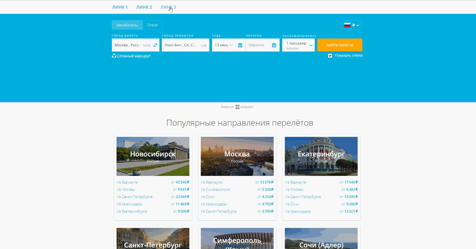Click the price от 42 540 ₽
The width and height of the screenshot is (476, 249).
coord(180,182)
